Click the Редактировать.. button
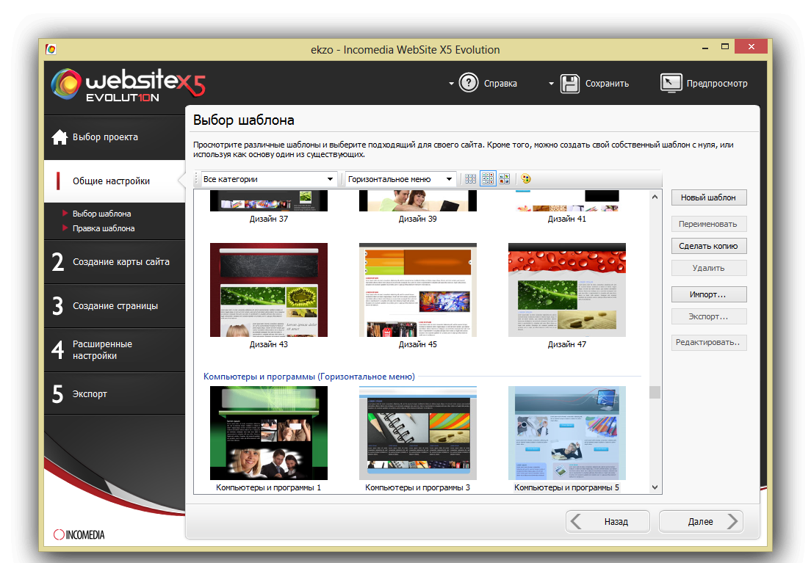This screenshot has width=811, height=563. pyautogui.click(x=709, y=342)
